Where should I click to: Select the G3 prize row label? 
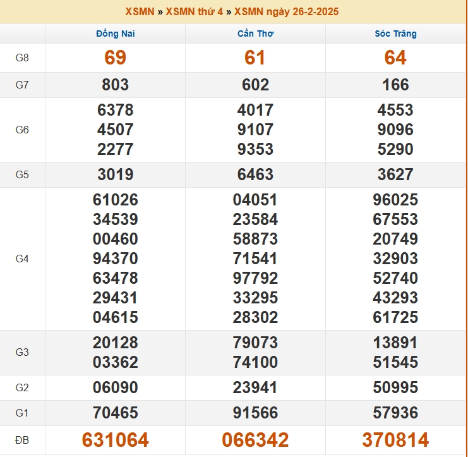pos(22,352)
